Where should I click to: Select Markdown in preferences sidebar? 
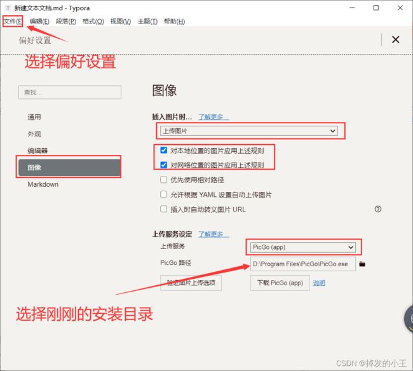click(x=43, y=184)
